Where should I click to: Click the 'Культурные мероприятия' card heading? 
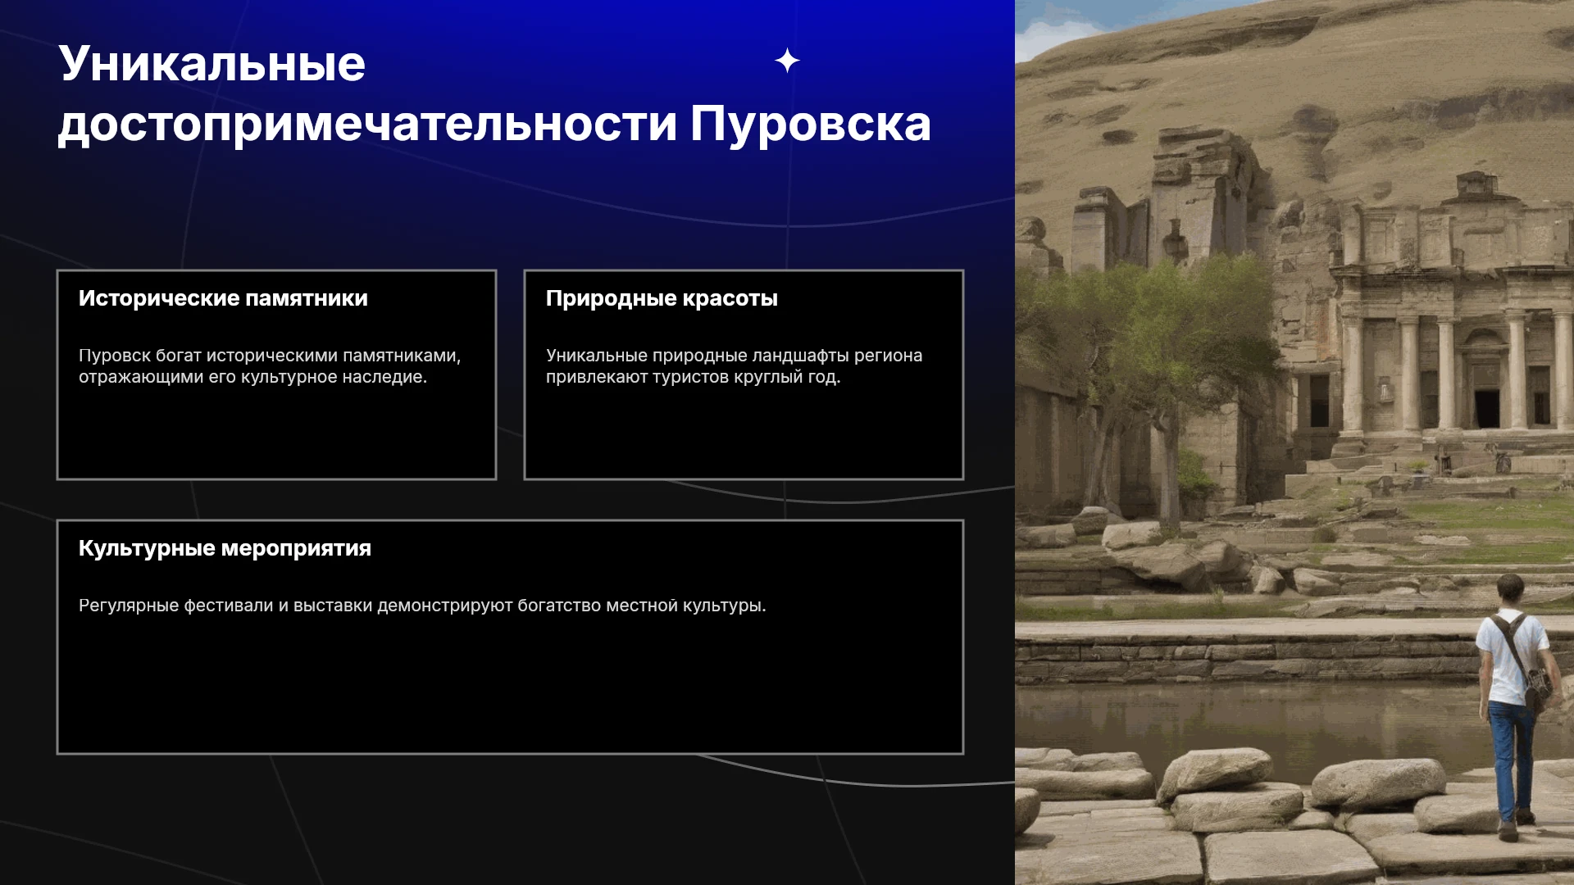pos(225,548)
